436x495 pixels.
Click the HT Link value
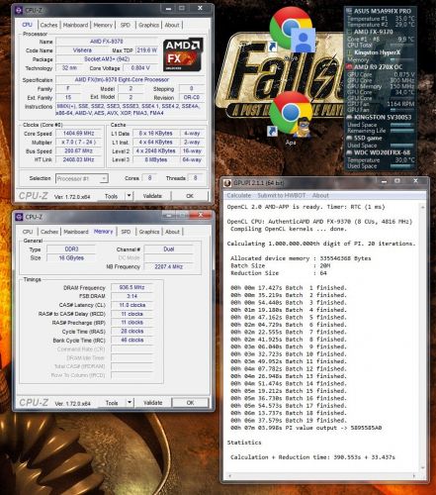click(78, 159)
